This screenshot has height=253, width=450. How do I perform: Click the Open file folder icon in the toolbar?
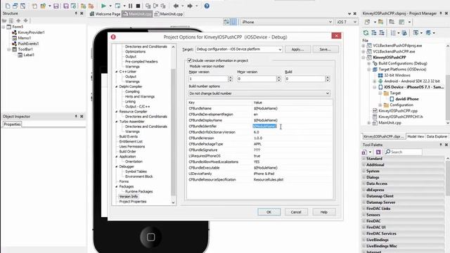pyautogui.click(x=43, y=6)
